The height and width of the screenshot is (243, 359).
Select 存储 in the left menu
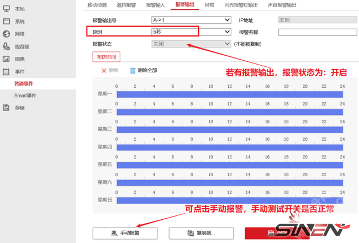pos(20,108)
